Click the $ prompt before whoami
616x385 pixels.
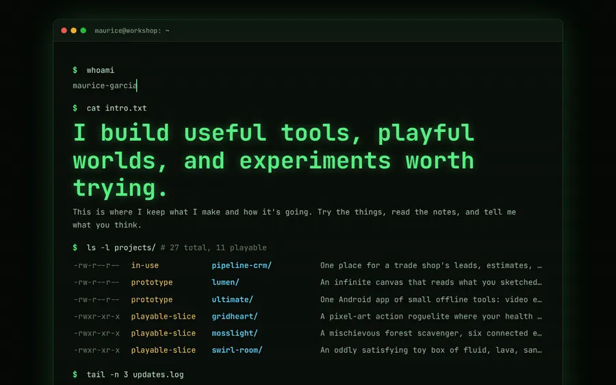coord(75,70)
